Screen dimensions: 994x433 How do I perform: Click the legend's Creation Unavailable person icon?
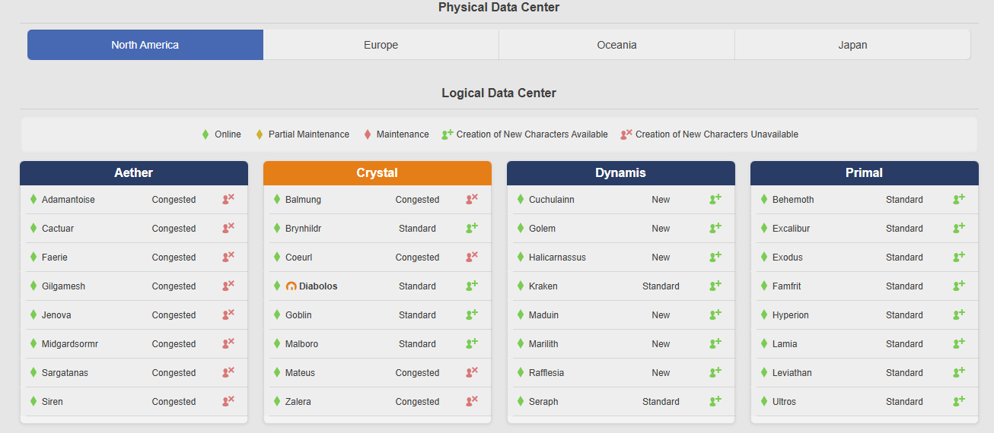click(626, 134)
